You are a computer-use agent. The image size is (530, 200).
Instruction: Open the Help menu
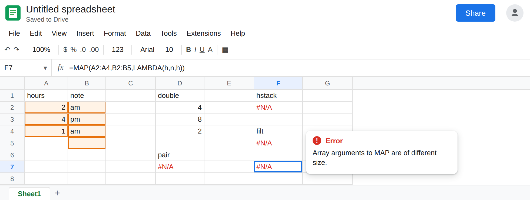click(x=238, y=33)
